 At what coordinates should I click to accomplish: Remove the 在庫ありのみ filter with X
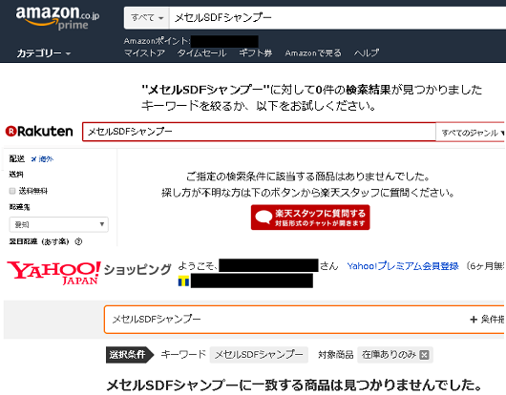(424, 355)
